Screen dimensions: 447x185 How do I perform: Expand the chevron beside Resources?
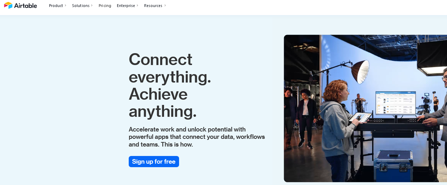pyautogui.click(x=165, y=6)
